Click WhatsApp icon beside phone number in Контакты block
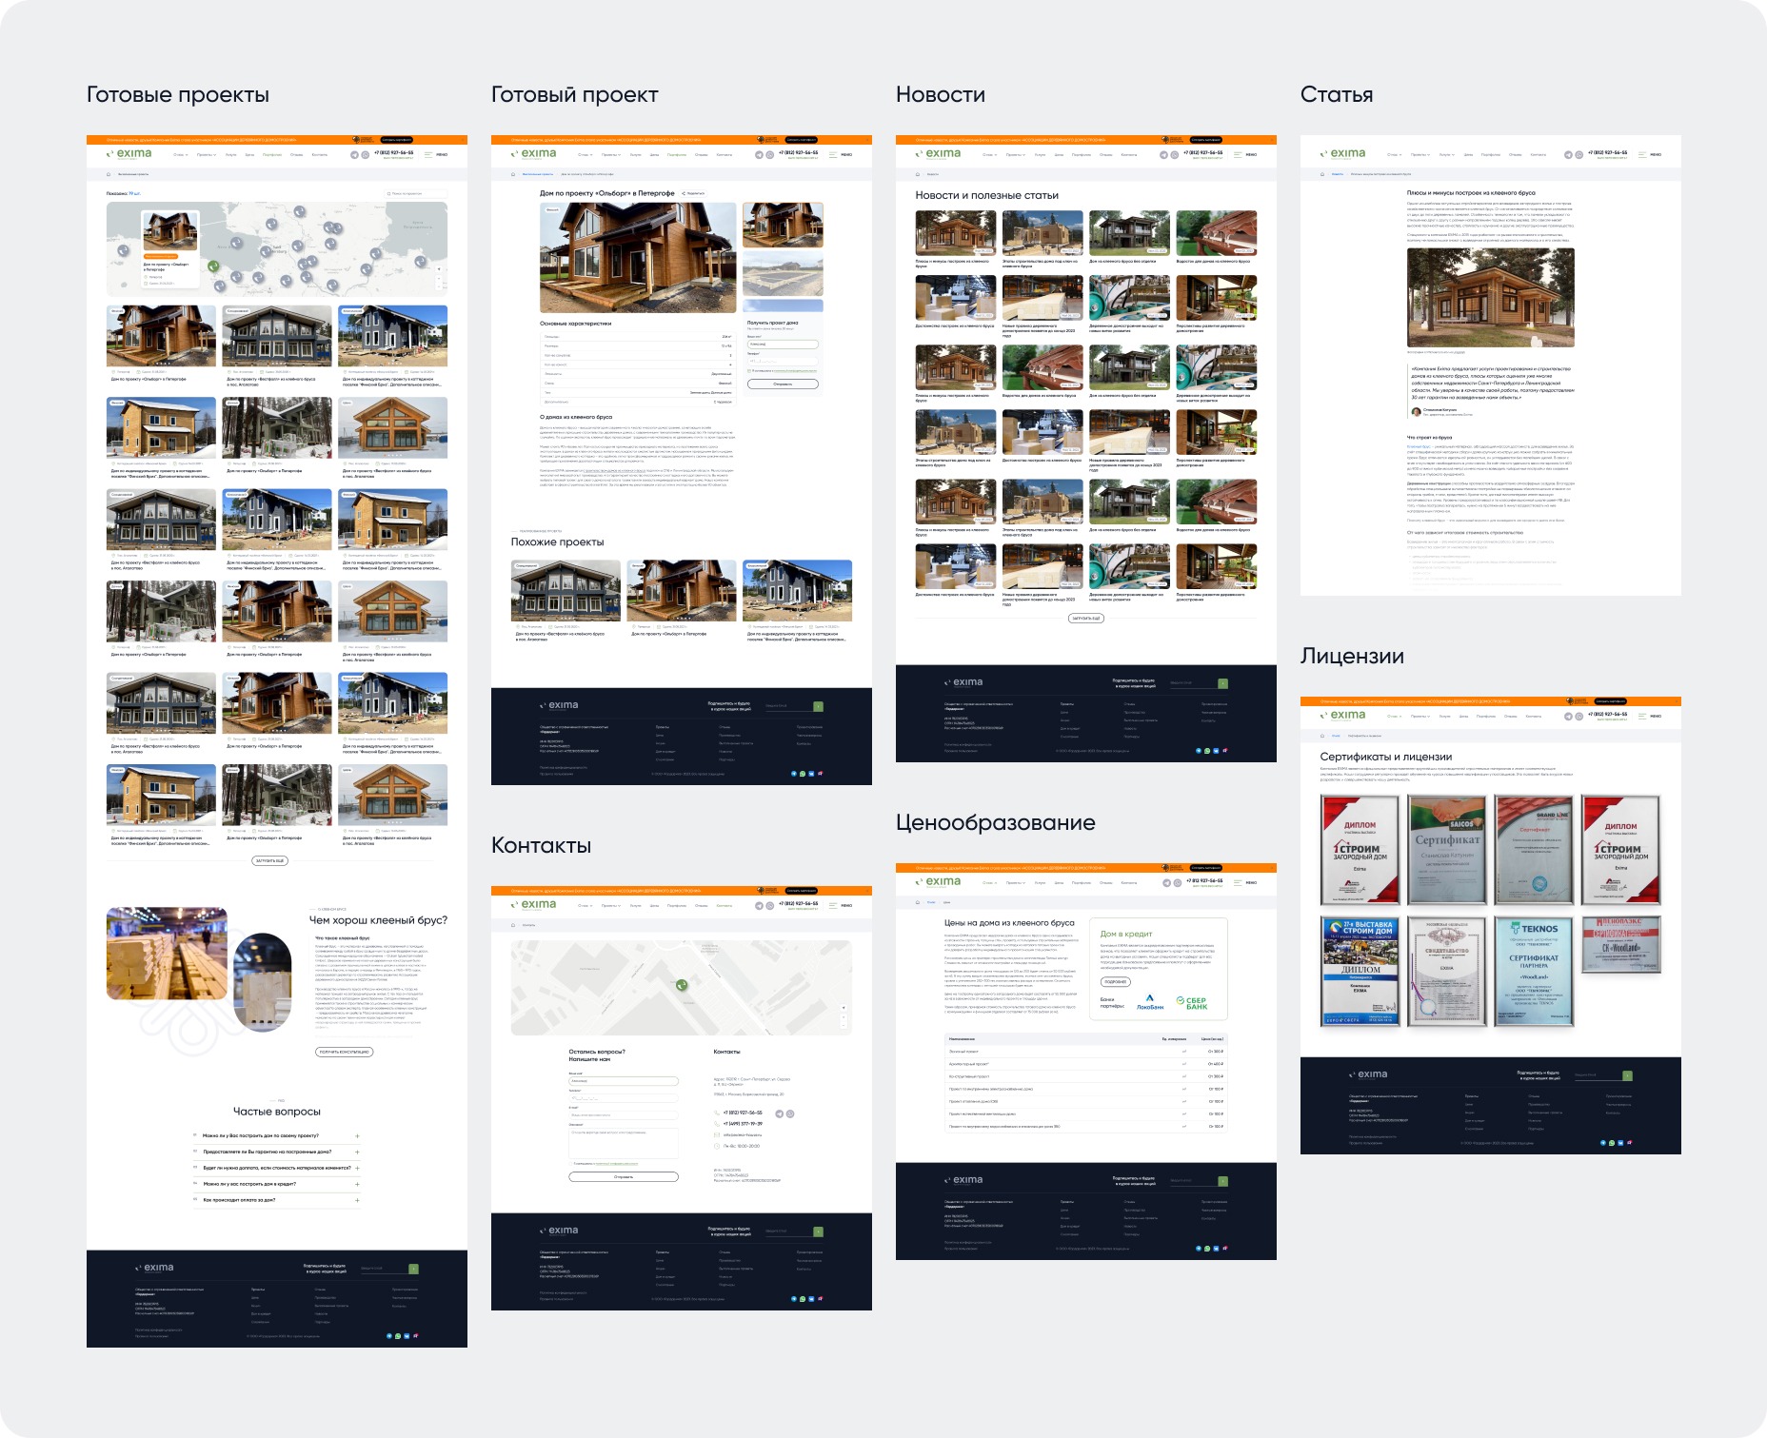 [x=789, y=1113]
